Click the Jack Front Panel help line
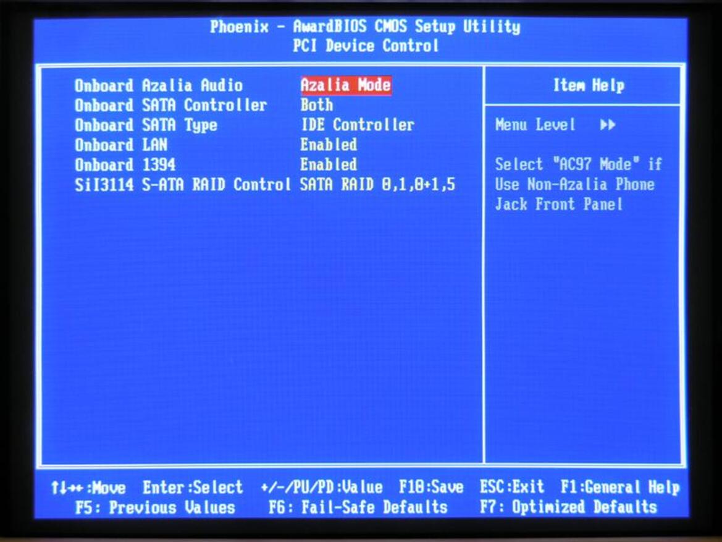The image size is (722, 542). [558, 204]
